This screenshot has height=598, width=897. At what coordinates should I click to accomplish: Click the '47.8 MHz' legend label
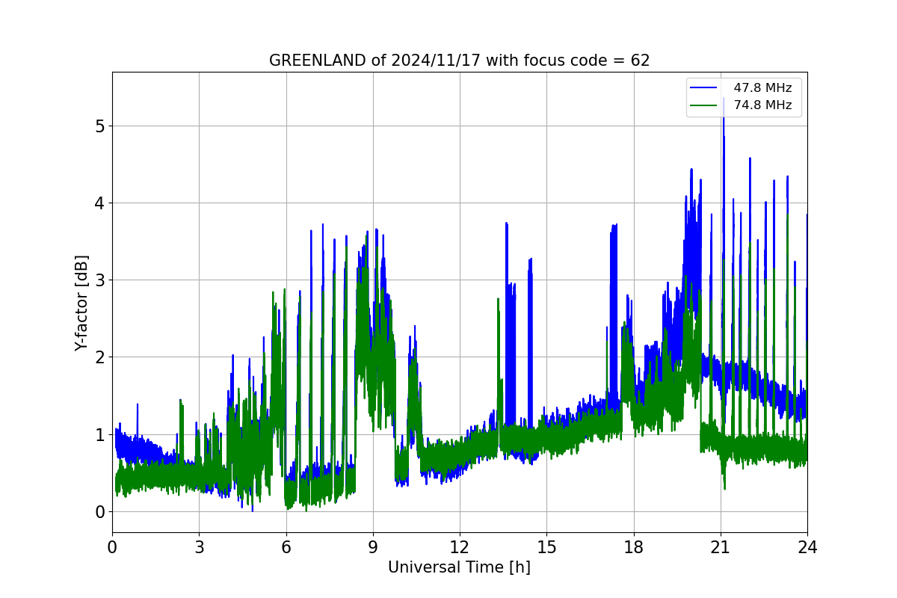point(762,87)
